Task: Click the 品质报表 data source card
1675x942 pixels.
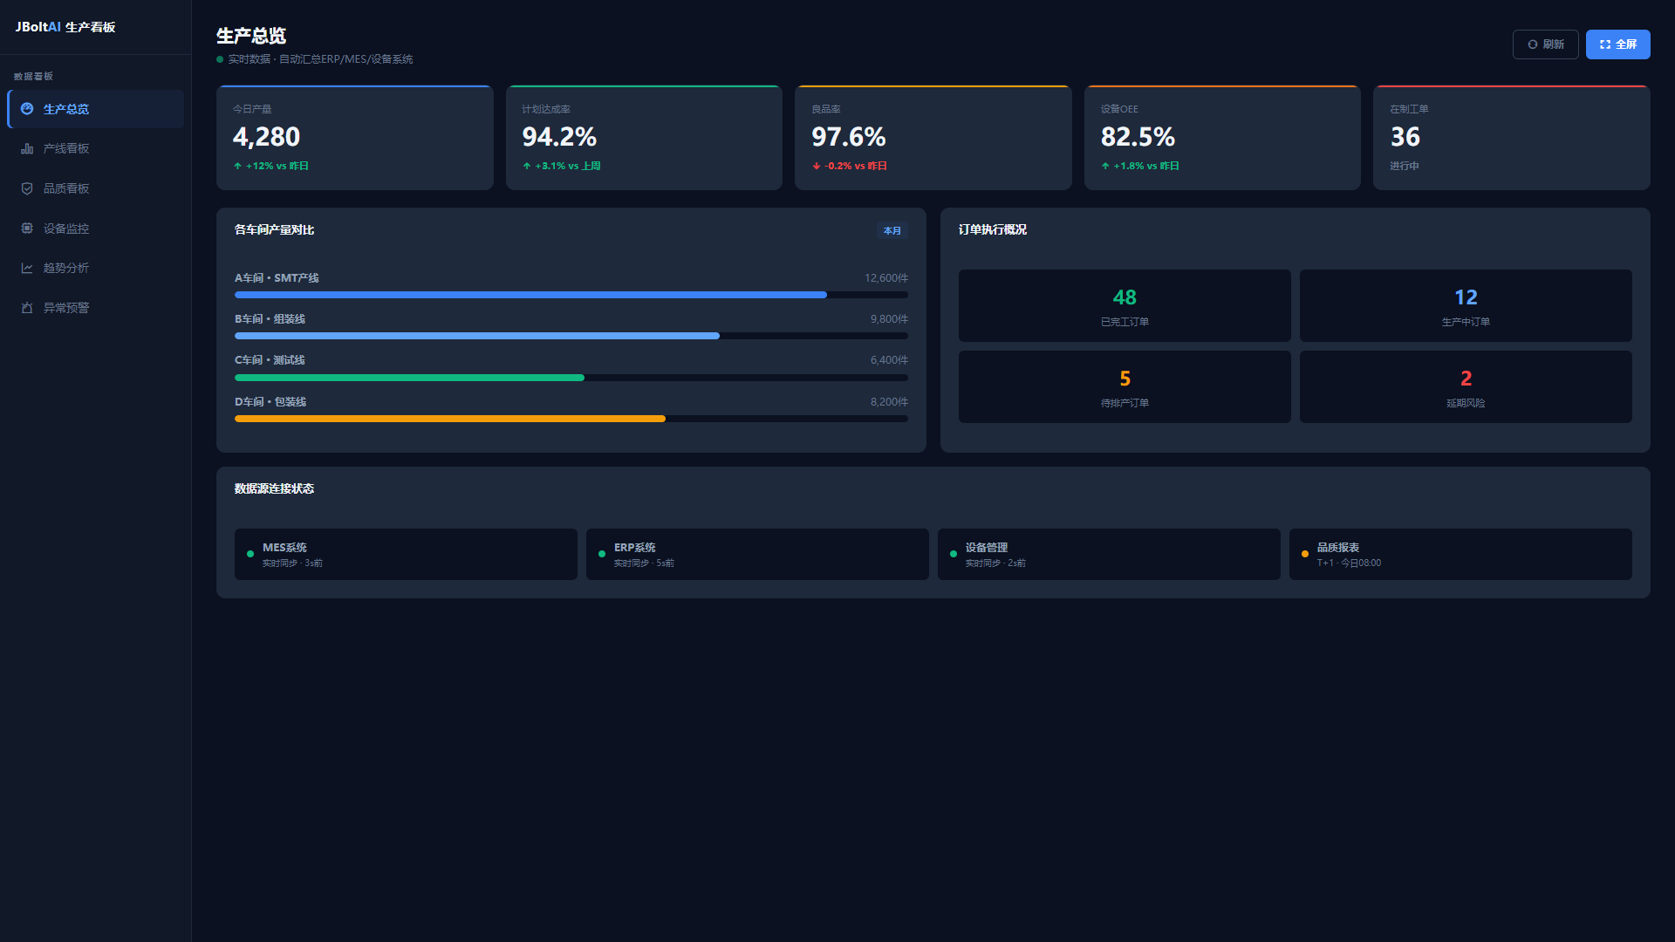Action: (x=1460, y=554)
